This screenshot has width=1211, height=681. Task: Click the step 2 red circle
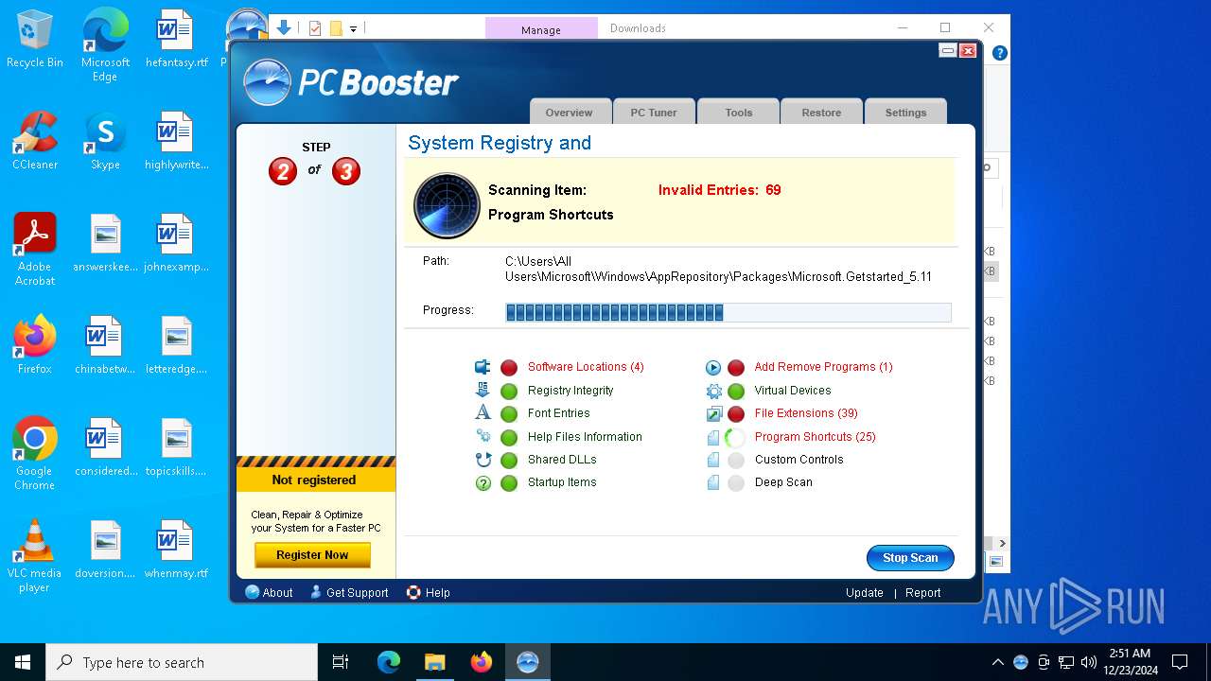(x=283, y=171)
